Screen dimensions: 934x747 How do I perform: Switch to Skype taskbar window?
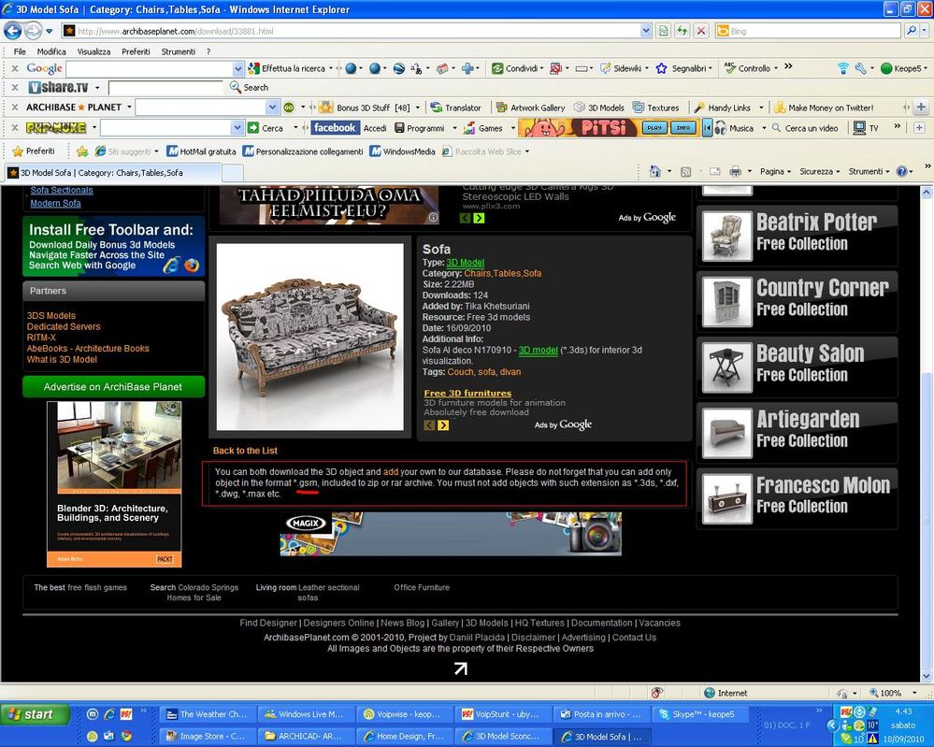699,713
